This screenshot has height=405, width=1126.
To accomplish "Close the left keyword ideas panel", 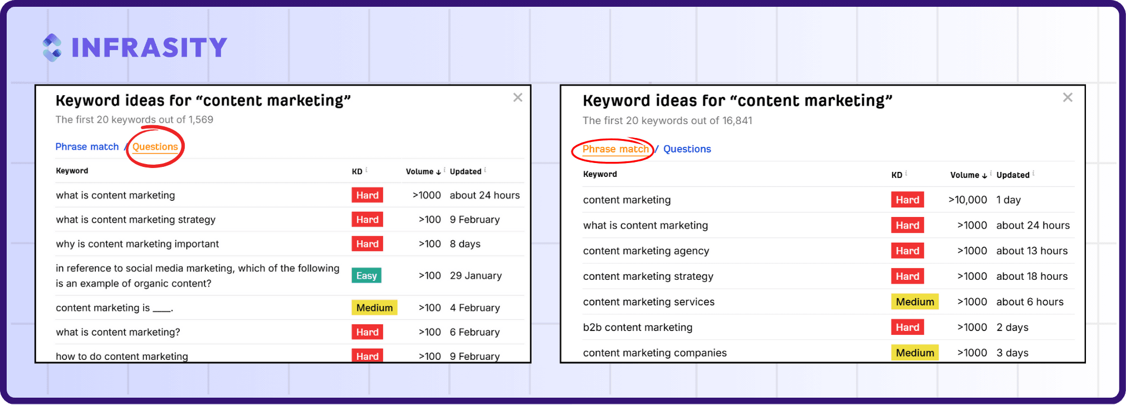I will (x=518, y=98).
